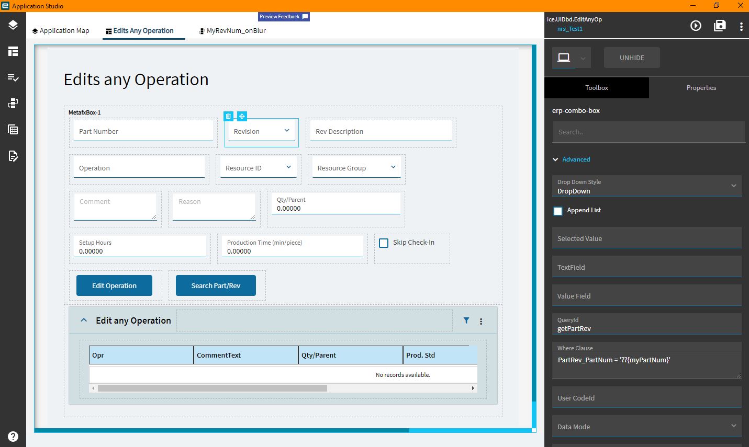Click the Preview Feedback button
Image resolution: width=749 pixels, height=447 pixels.
tap(284, 17)
